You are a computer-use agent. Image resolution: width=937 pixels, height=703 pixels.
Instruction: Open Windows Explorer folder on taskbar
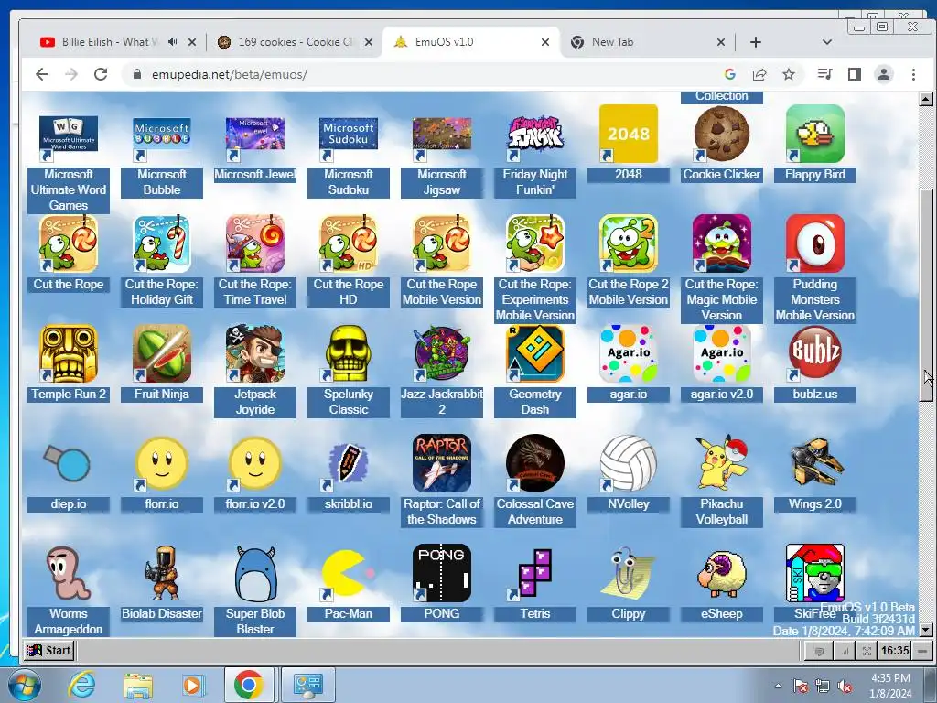tap(138, 685)
